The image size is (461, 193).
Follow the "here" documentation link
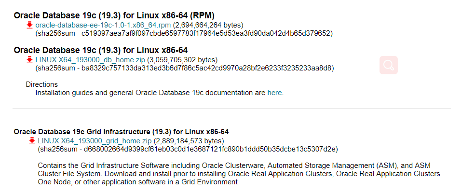274,93
